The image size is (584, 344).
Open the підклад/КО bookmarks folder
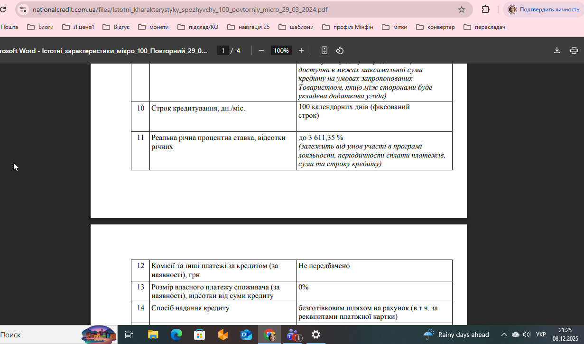click(x=198, y=27)
